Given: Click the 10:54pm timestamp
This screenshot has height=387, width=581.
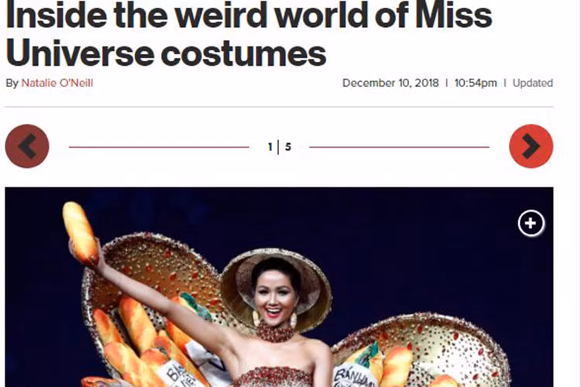Looking at the screenshot, I should [x=476, y=83].
